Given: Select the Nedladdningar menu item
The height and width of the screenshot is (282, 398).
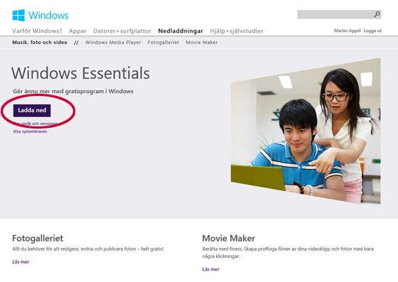Looking at the screenshot, I should click(181, 31).
